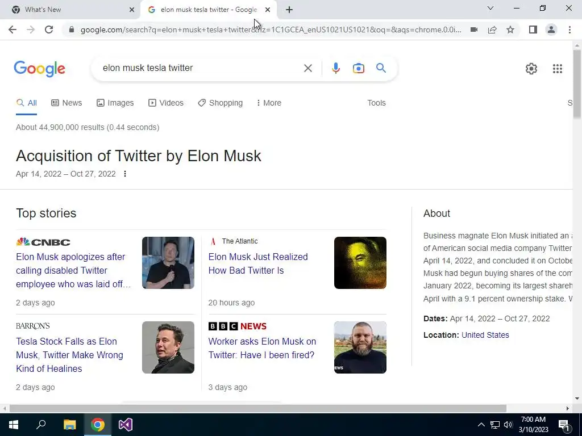
Task: Clear search text with the X icon
Action: click(307, 68)
